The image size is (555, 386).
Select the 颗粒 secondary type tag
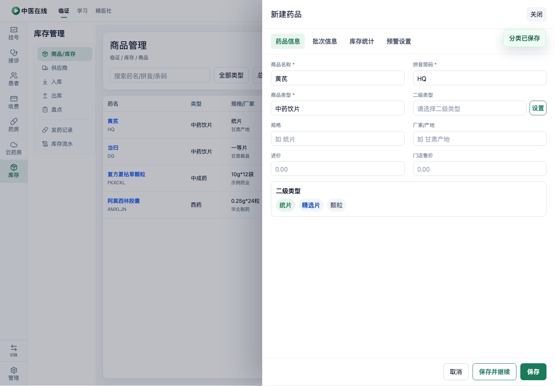(336, 205)
